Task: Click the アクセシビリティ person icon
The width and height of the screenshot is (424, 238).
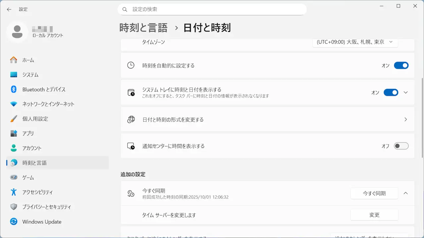Action: coord(14,192)
